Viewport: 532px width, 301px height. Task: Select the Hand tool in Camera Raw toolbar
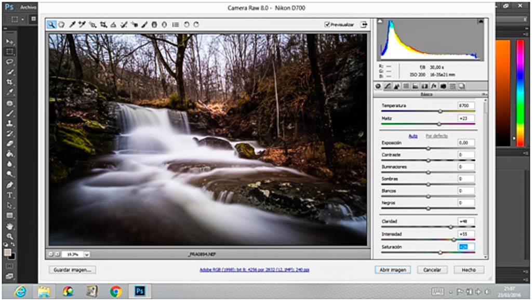point(61,24)
